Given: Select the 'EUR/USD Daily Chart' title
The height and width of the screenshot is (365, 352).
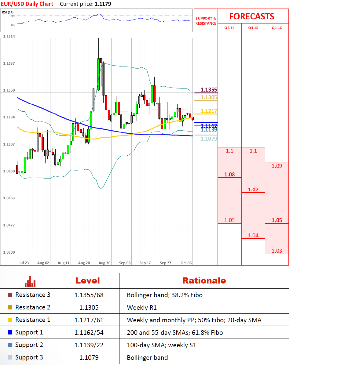Looking at the screenshot, I should point(27,4).
